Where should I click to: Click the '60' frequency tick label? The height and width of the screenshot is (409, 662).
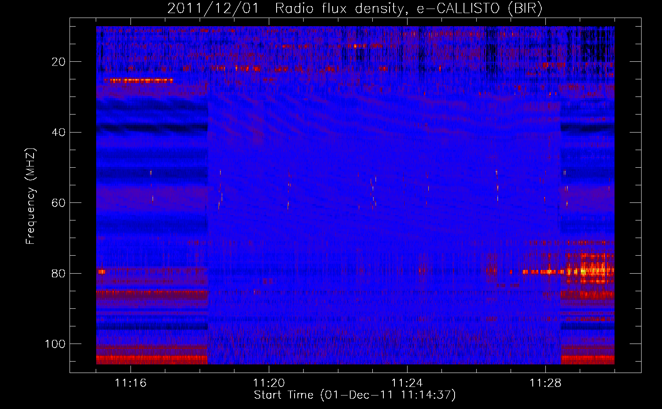[59, 203]
